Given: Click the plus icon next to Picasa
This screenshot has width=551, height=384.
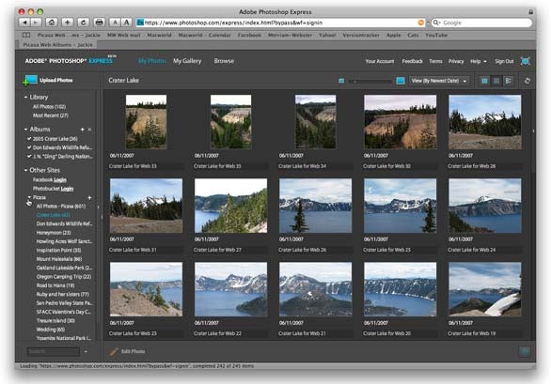Looking at the screenshot, I should (89, 197).
